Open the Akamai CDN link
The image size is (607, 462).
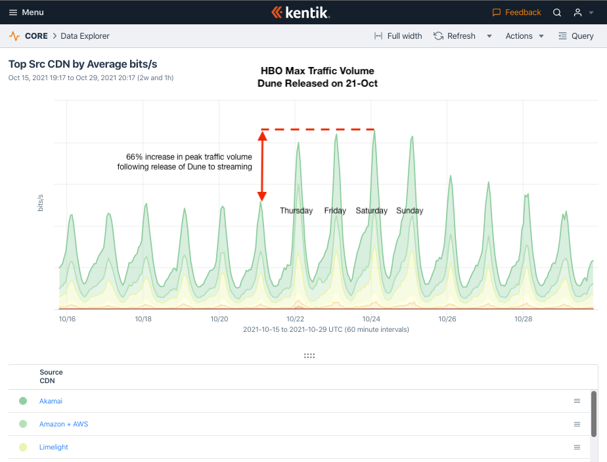coord(51,401)
